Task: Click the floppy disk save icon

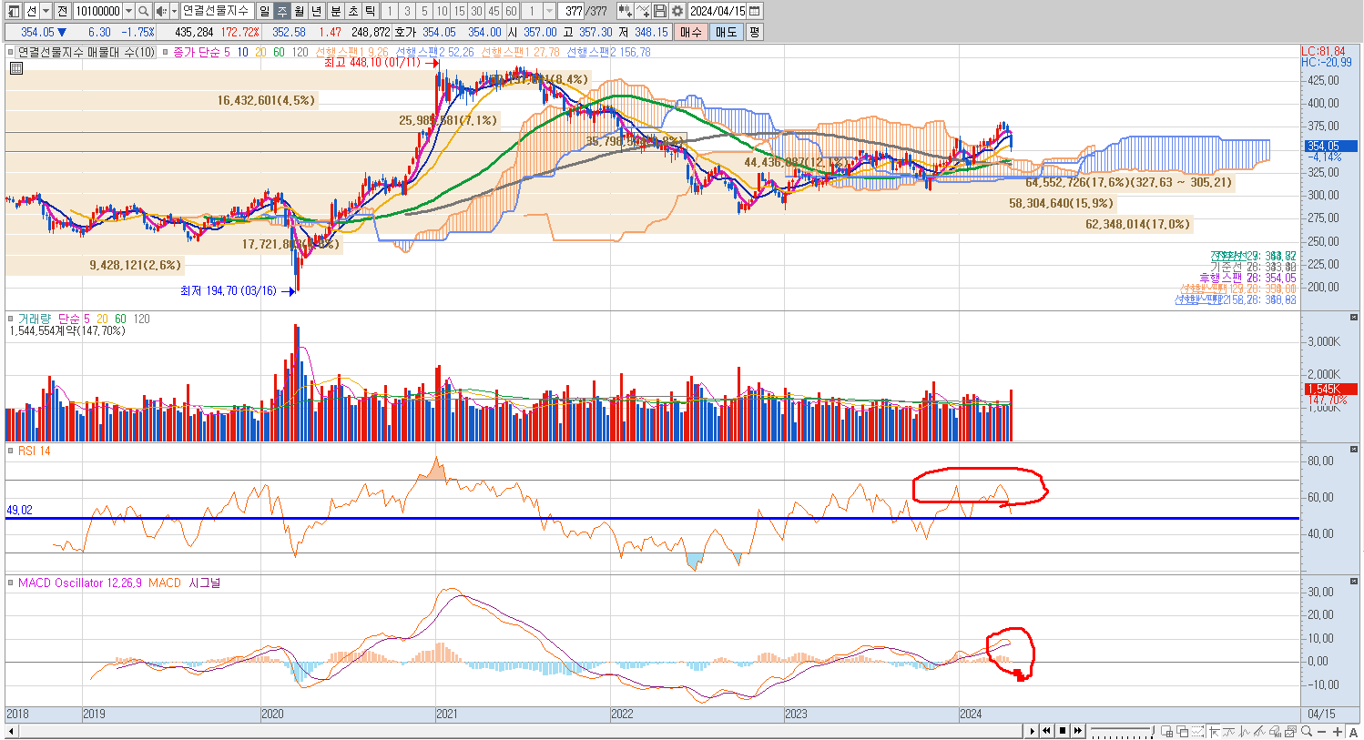Action: [x=660, y=11]
